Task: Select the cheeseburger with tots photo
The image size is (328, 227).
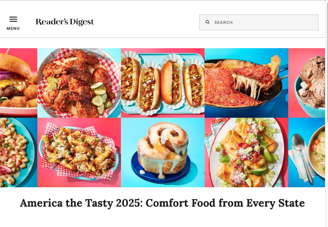Action: [x=18, y=83]
